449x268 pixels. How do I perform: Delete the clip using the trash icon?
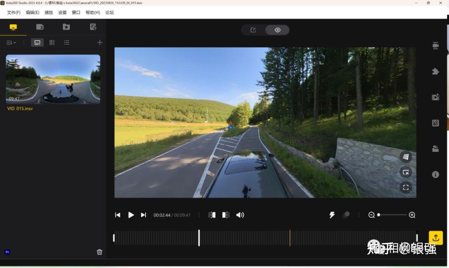(99, 252)
